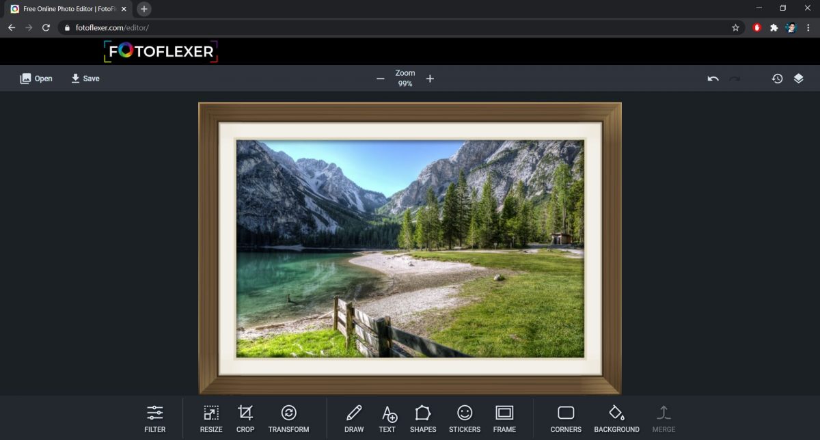The image size is (820, 440).
Task: Select the Crop tool
Action: (x=245, y=417)
